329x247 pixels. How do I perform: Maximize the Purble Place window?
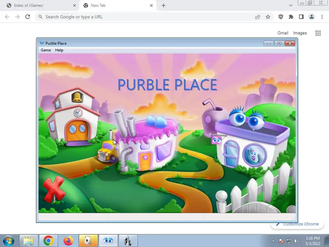point(279,43)
